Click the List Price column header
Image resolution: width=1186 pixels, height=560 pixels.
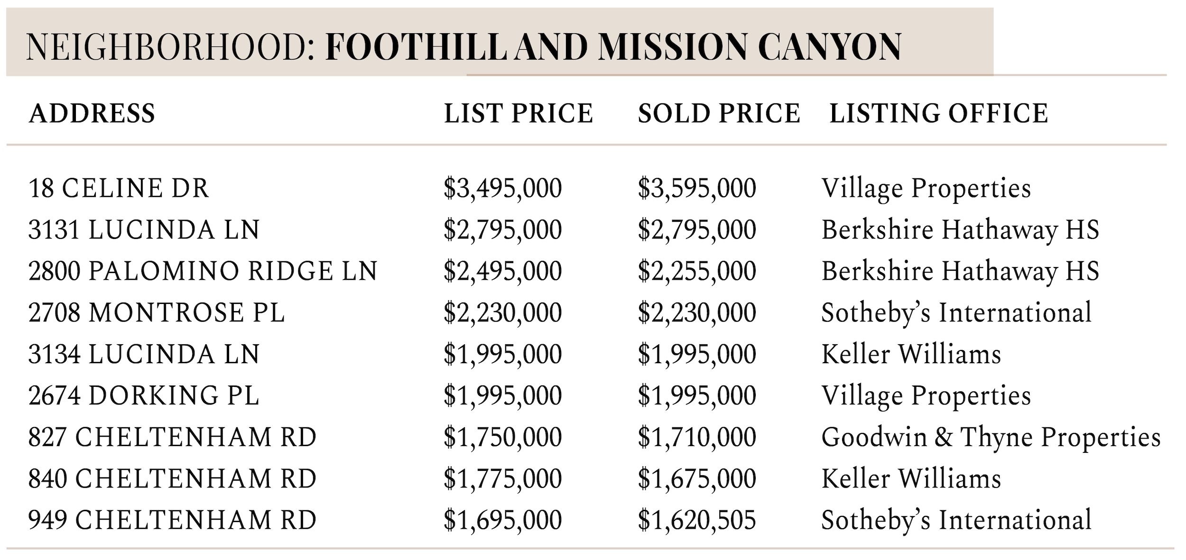(x=518, y=113)
